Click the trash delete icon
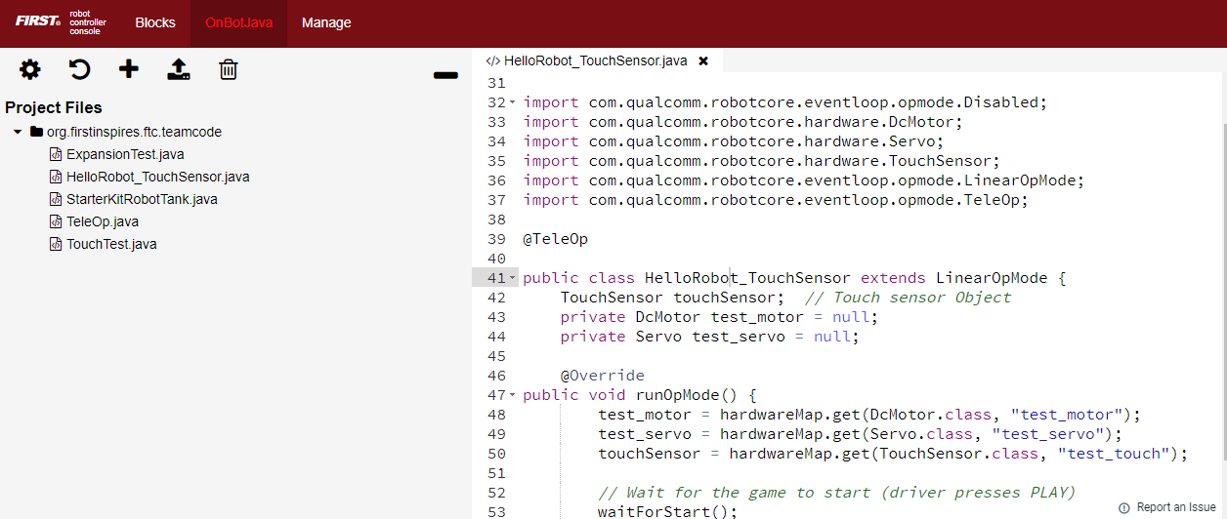Viewport: 1227px width, 519px height. (229, 69)
